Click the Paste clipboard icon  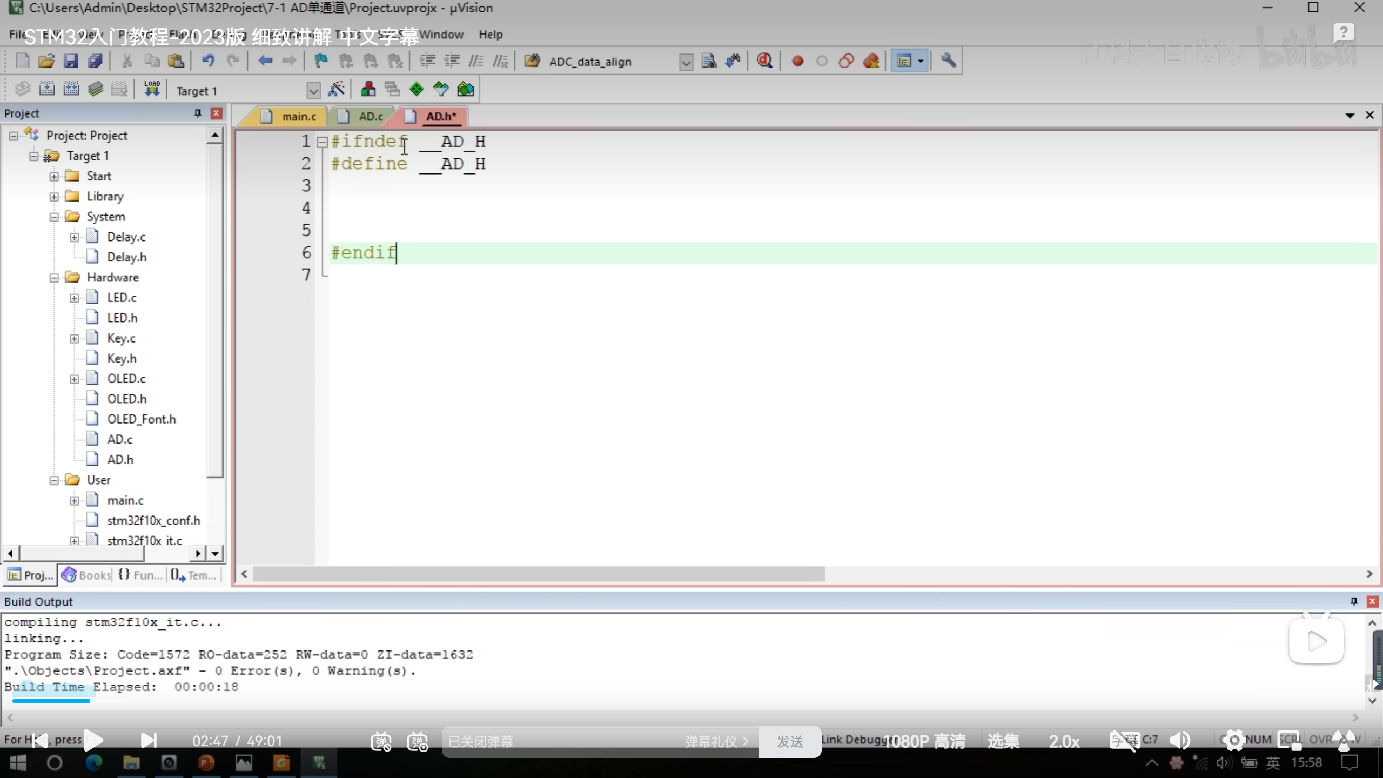tap(176, 61)
